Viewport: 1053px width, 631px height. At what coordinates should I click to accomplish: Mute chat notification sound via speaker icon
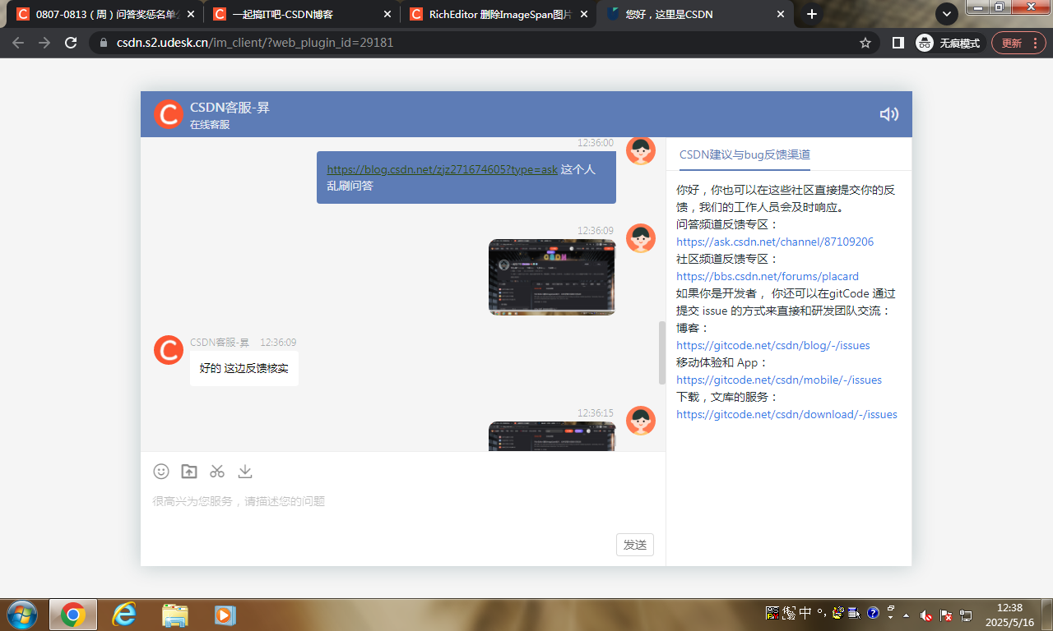pos(888,114)
